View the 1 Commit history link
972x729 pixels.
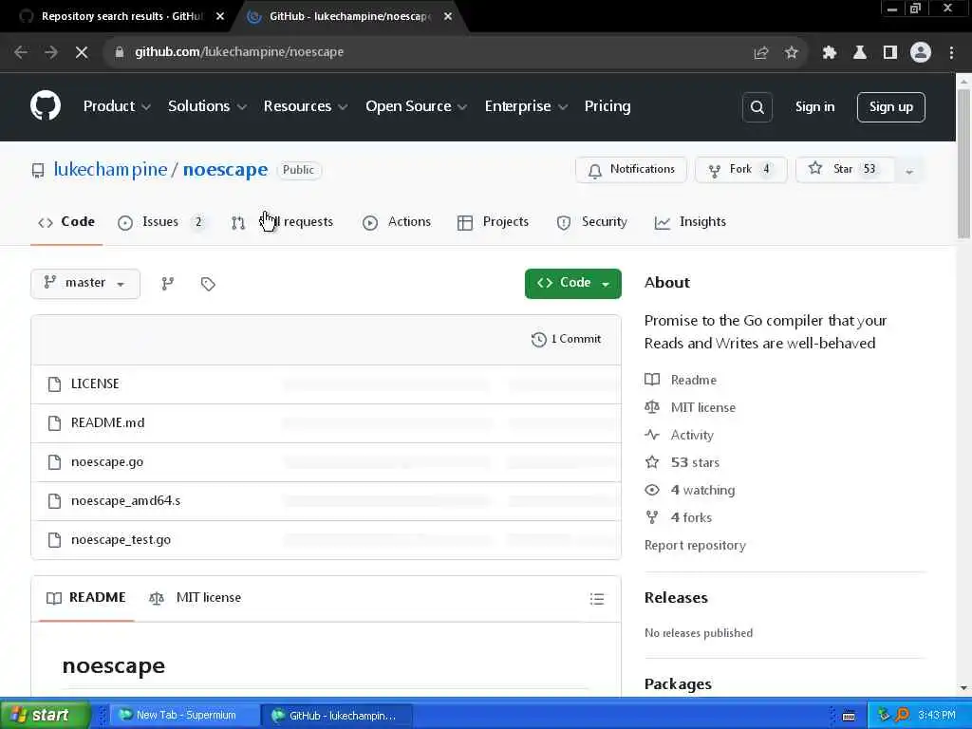[566, 339]
